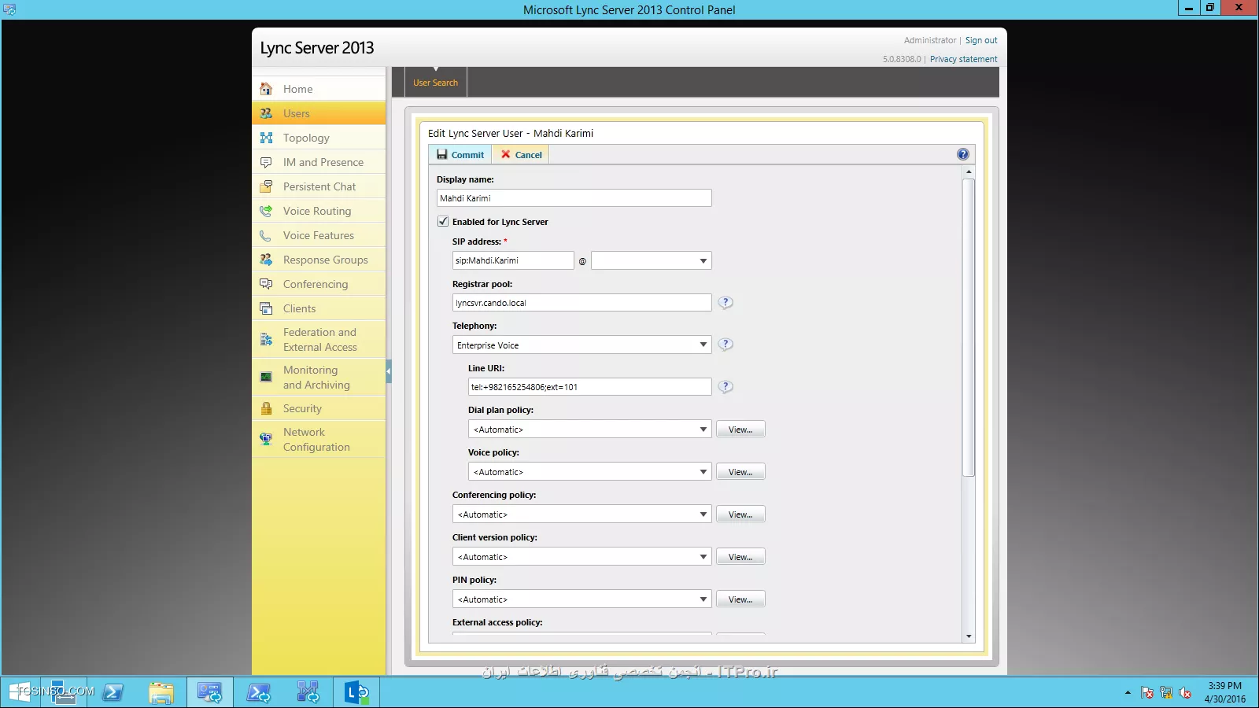View the Voice policy
This screenshot has width=1259, height=708.
click(x=740, y=471)
